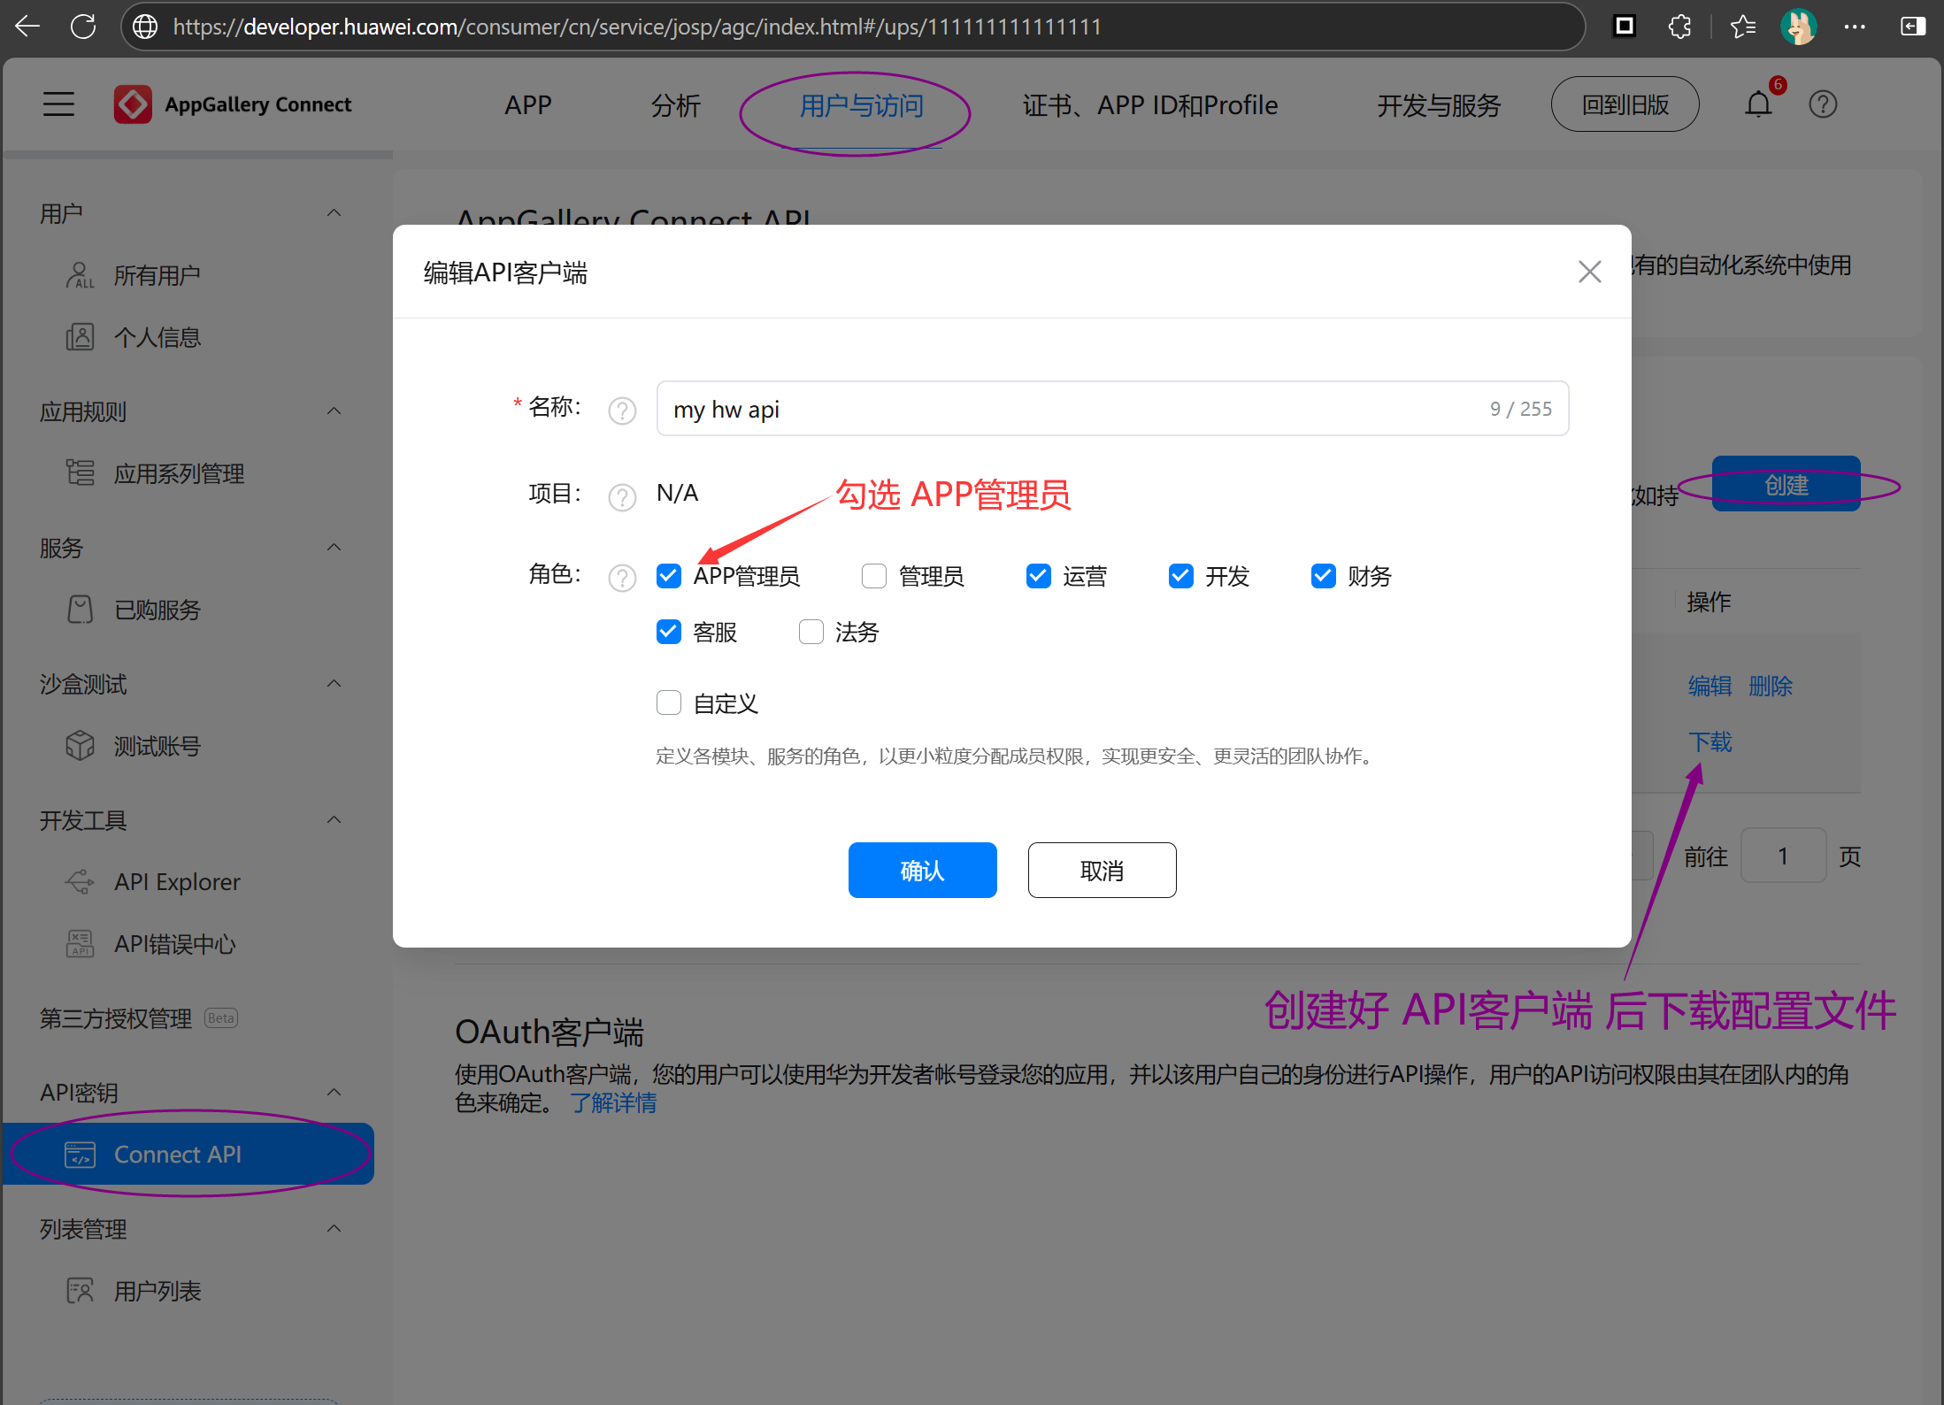The image size is (1944, 1405).
Task: Click the notification bell icon
Action: tap(1758, 104)
